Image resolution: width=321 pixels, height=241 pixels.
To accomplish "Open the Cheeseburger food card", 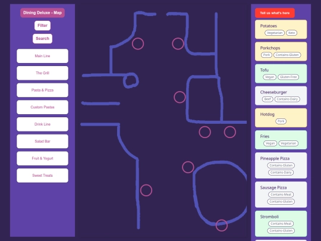I will [281, 96].
